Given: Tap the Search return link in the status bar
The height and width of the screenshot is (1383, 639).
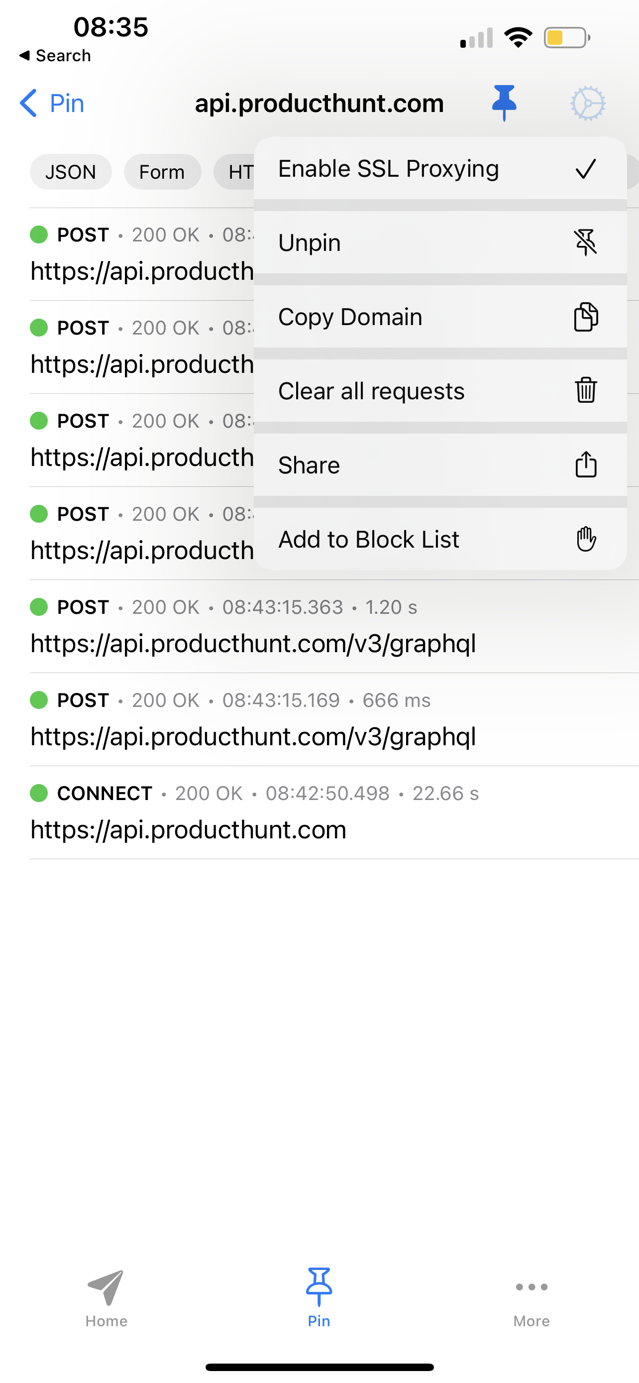Looking at the screenshot, I should click(x=55, y=55).
